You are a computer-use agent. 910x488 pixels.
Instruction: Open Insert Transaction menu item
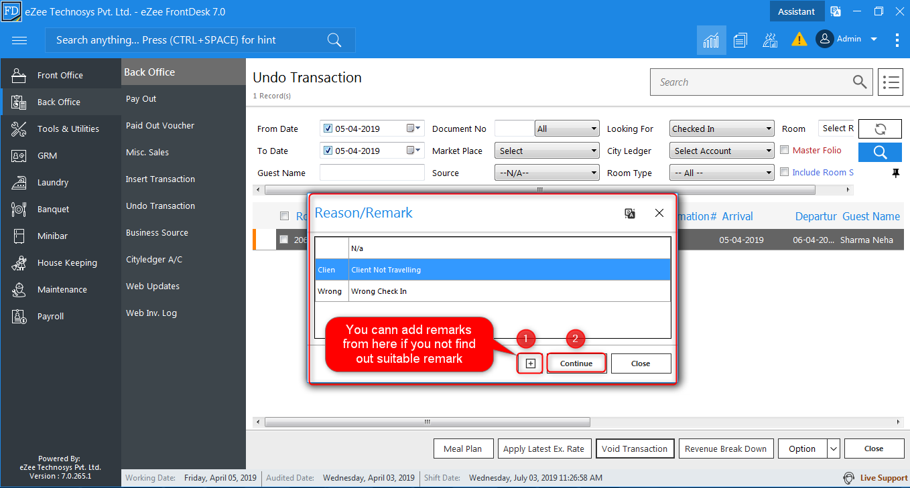coord(161,179)
